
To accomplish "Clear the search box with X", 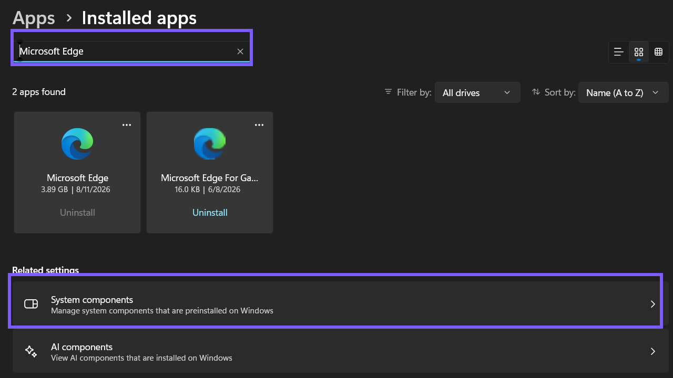I will click(240, 51).
